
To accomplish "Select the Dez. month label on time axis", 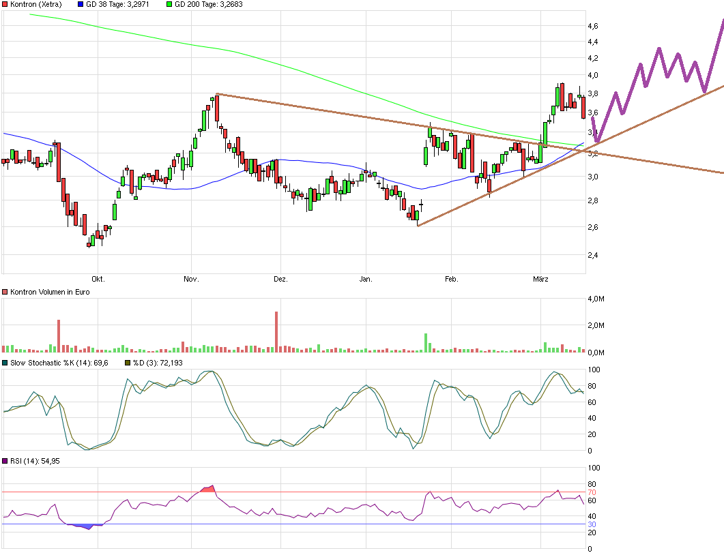I will (x=280, y=279).
